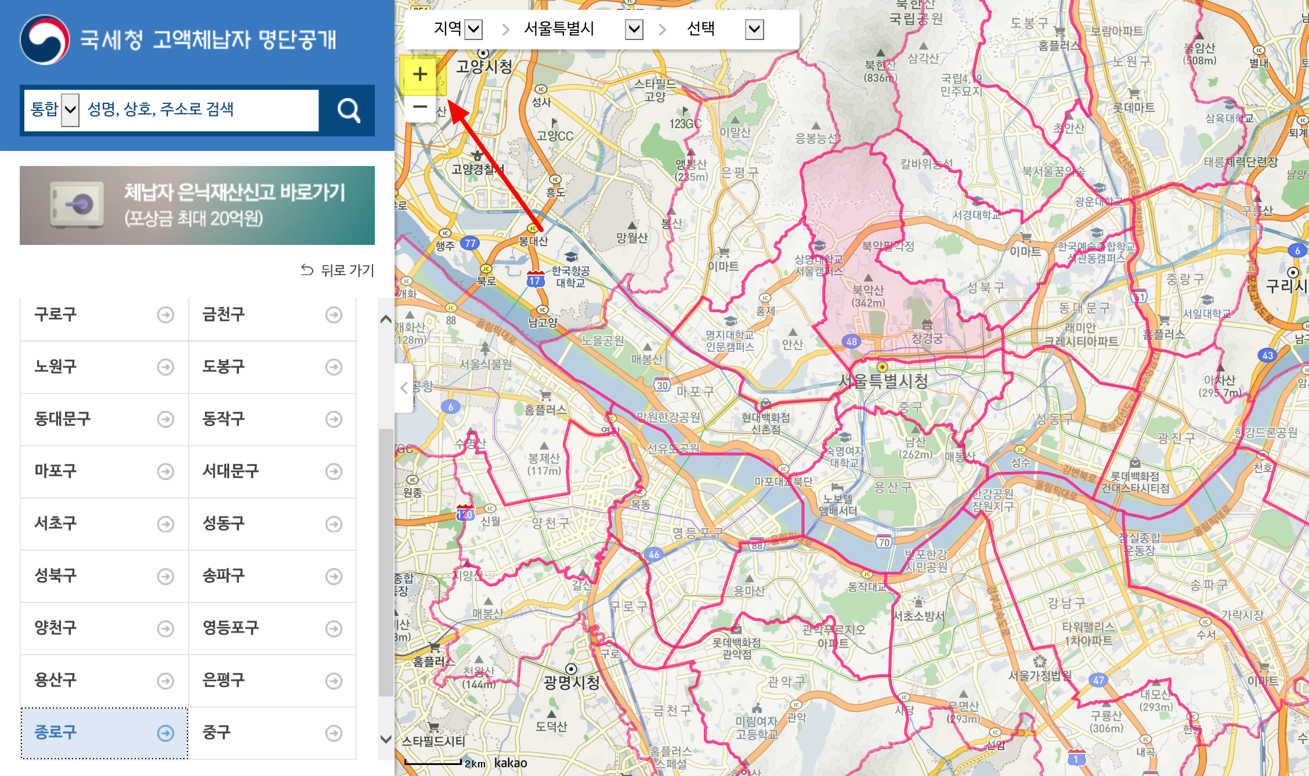Open the 체납자 은닉재산신고 바로가기 banner

point(197,205)
